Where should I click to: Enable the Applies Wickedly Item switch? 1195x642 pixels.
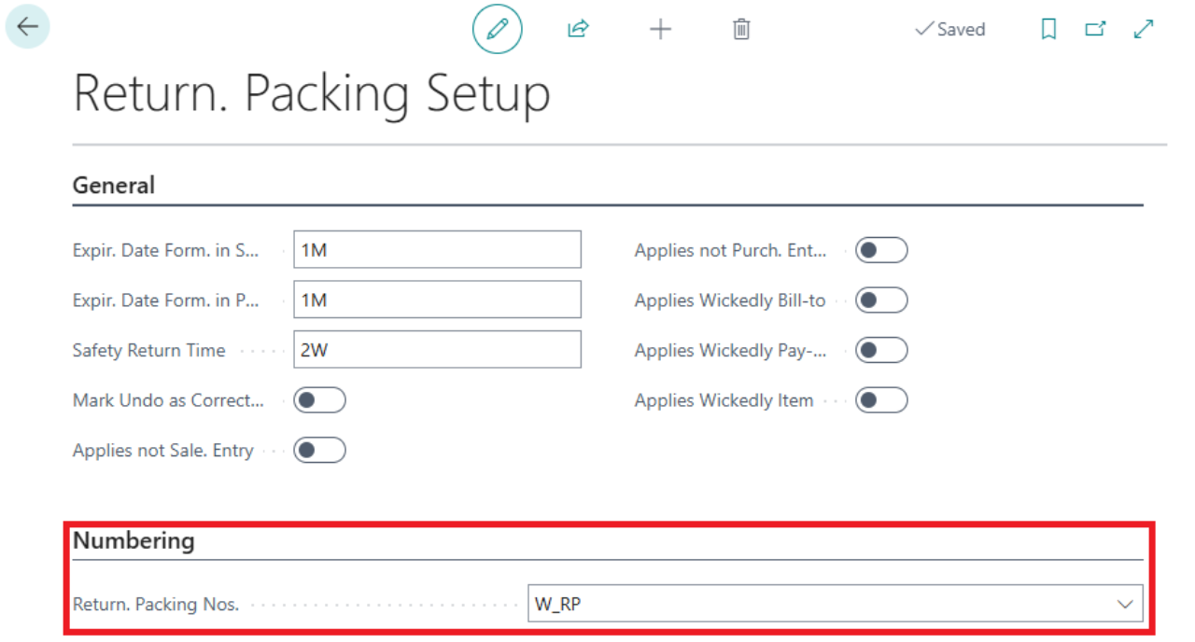[x=884, y=399]
